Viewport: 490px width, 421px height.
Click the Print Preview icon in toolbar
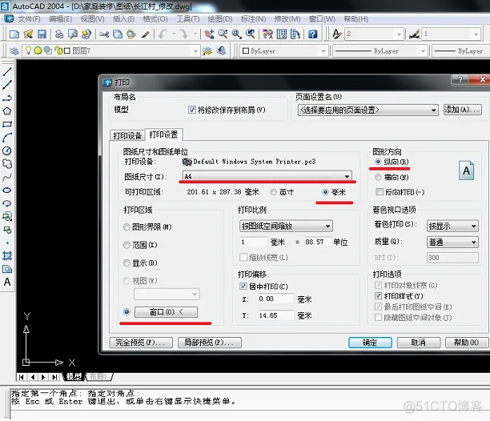click(73, 34)
